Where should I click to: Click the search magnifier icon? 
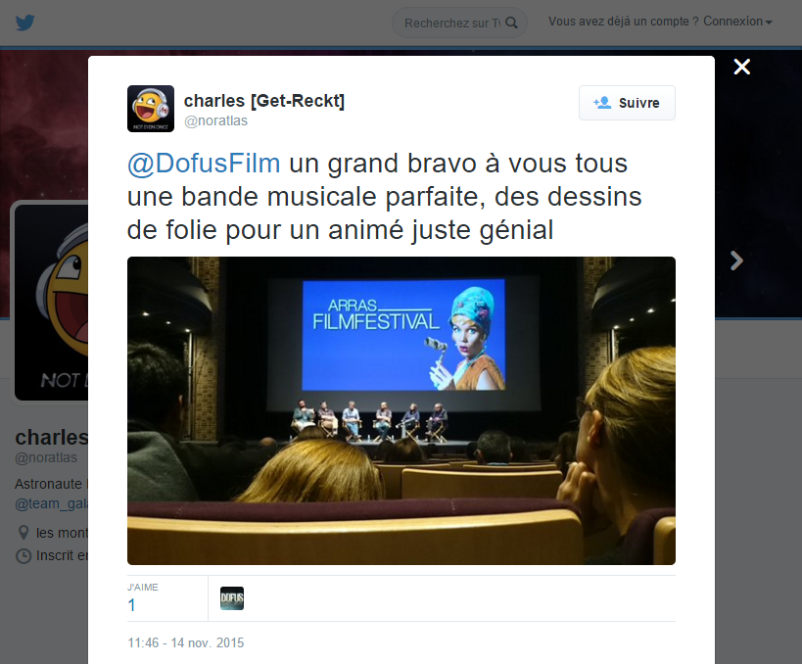[x=511, y=24]
